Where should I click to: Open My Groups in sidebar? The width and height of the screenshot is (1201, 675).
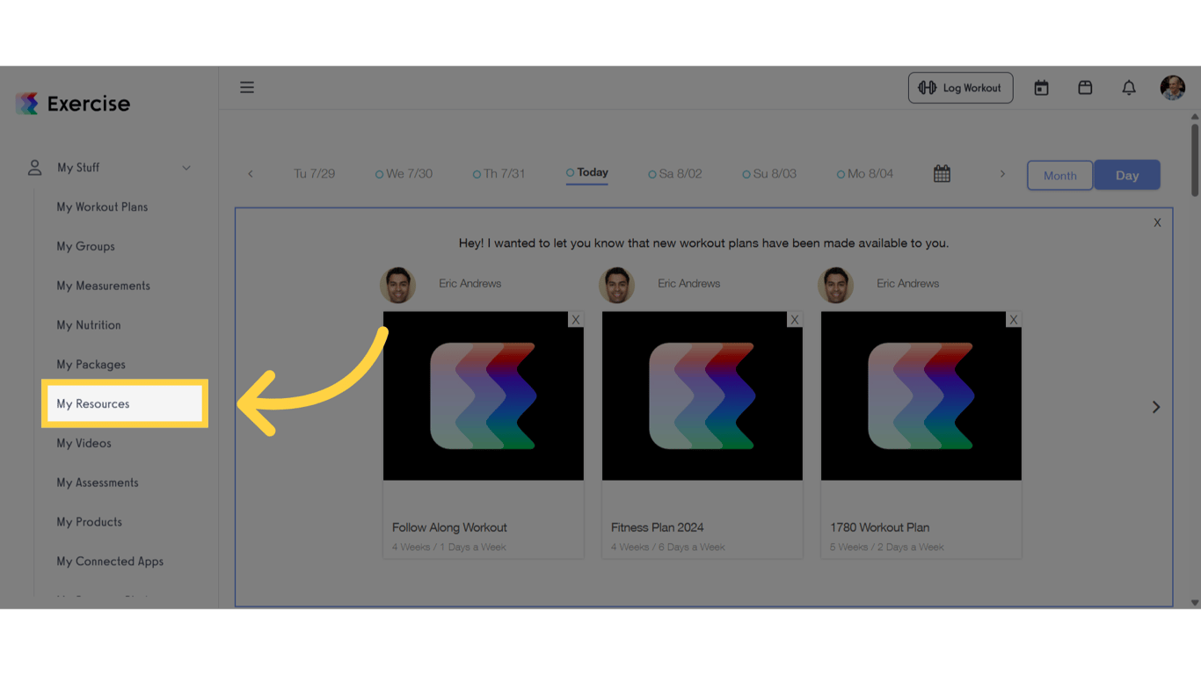[x=86, y=247]
